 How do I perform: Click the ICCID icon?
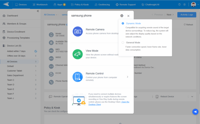tap(51, 74)
